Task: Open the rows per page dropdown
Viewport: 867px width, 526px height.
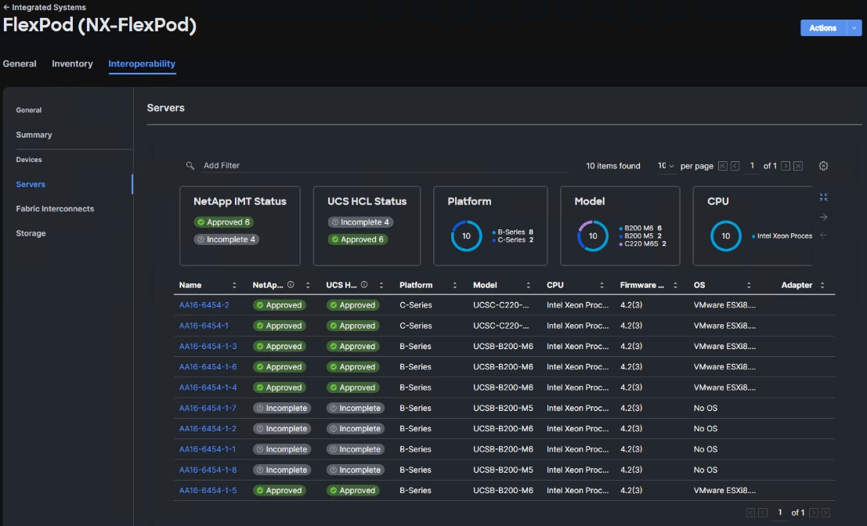Action: point(667,166)
